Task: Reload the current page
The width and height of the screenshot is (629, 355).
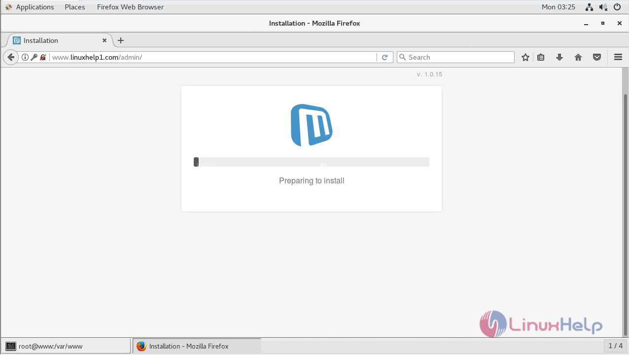Action: (x=384, y=57)
